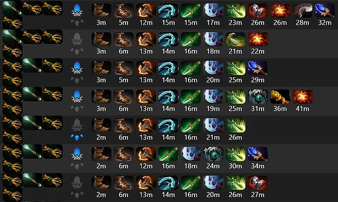
Task: Click the crescent axe item labeled 21m
Action: [x=213, y=125]
